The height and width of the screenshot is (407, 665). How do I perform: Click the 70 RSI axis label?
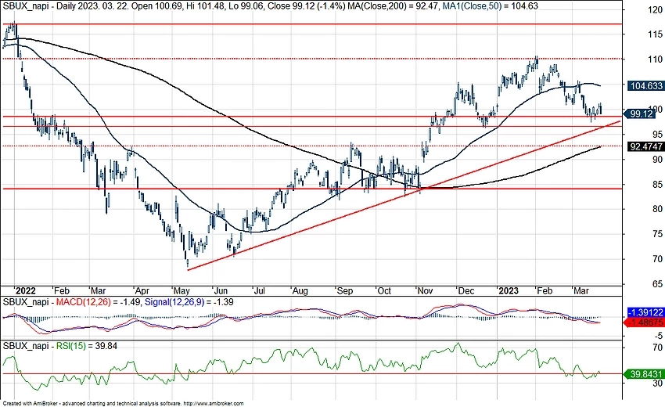tap(657, 348)
